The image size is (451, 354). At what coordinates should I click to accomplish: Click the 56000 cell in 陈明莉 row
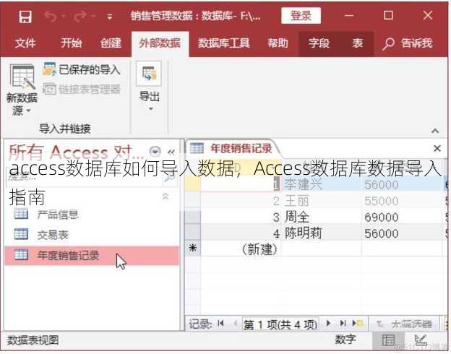coord(401,233)
